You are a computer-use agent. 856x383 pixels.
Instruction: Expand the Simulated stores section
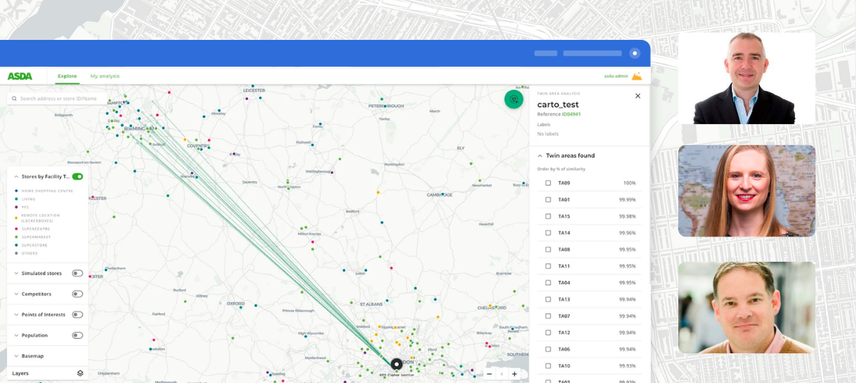[x=17, y=273]
